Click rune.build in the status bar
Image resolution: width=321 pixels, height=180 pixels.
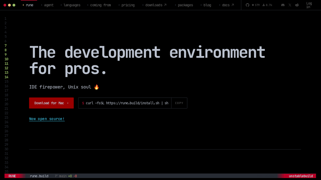click(39, 176)
